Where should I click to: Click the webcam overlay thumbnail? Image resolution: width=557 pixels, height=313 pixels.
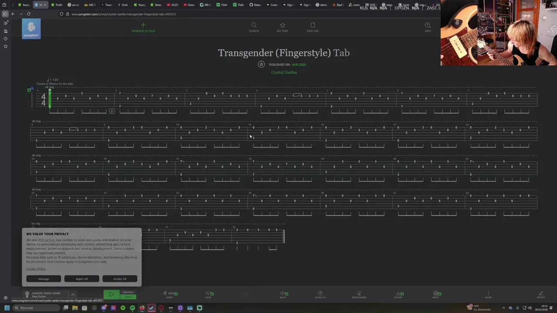[x=499, y=33]
